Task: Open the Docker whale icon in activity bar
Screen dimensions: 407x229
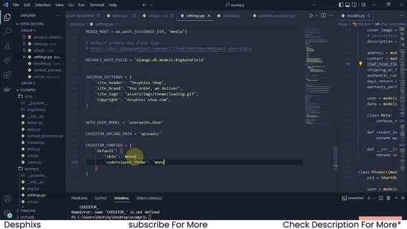Action: coord(7,89)
